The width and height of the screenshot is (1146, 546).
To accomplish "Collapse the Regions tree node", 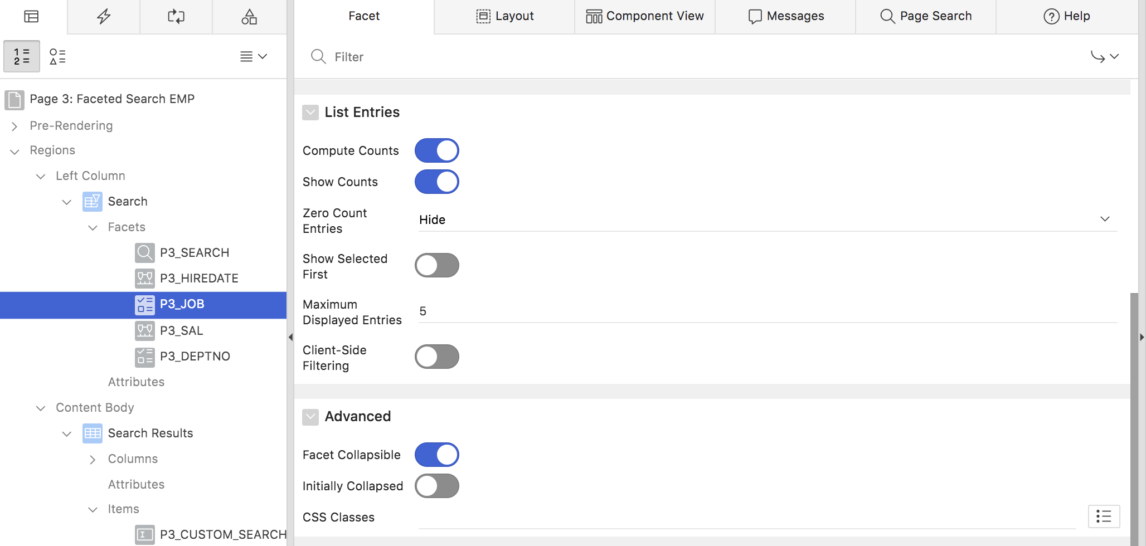I will 14,151.
